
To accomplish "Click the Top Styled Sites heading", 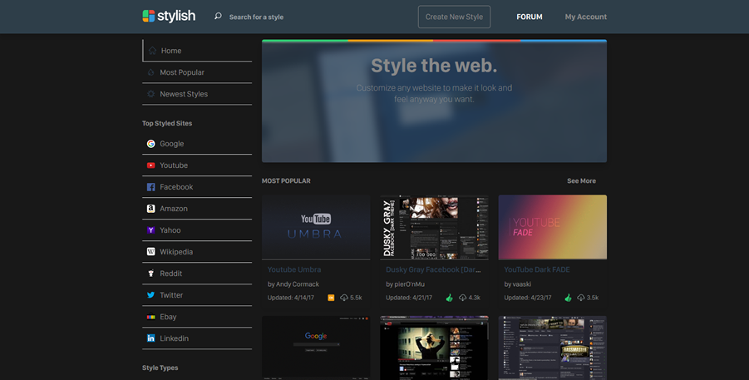I will 167,123.
